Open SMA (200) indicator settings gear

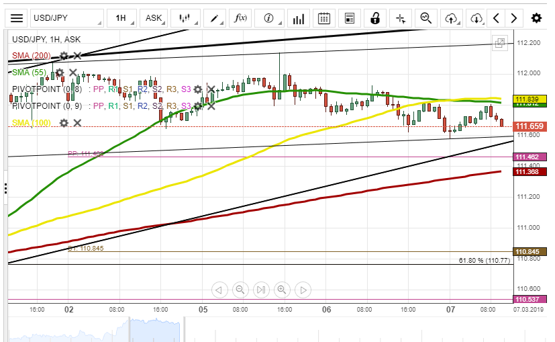64,56
